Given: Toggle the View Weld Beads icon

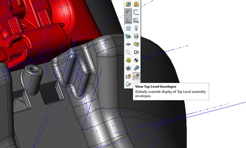Looking at the screenshot, I should tap(129, 60).
